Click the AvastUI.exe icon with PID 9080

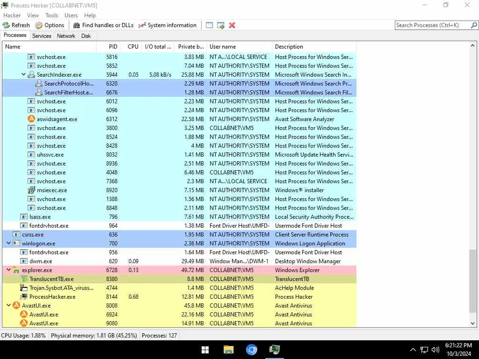coord(24,323)
